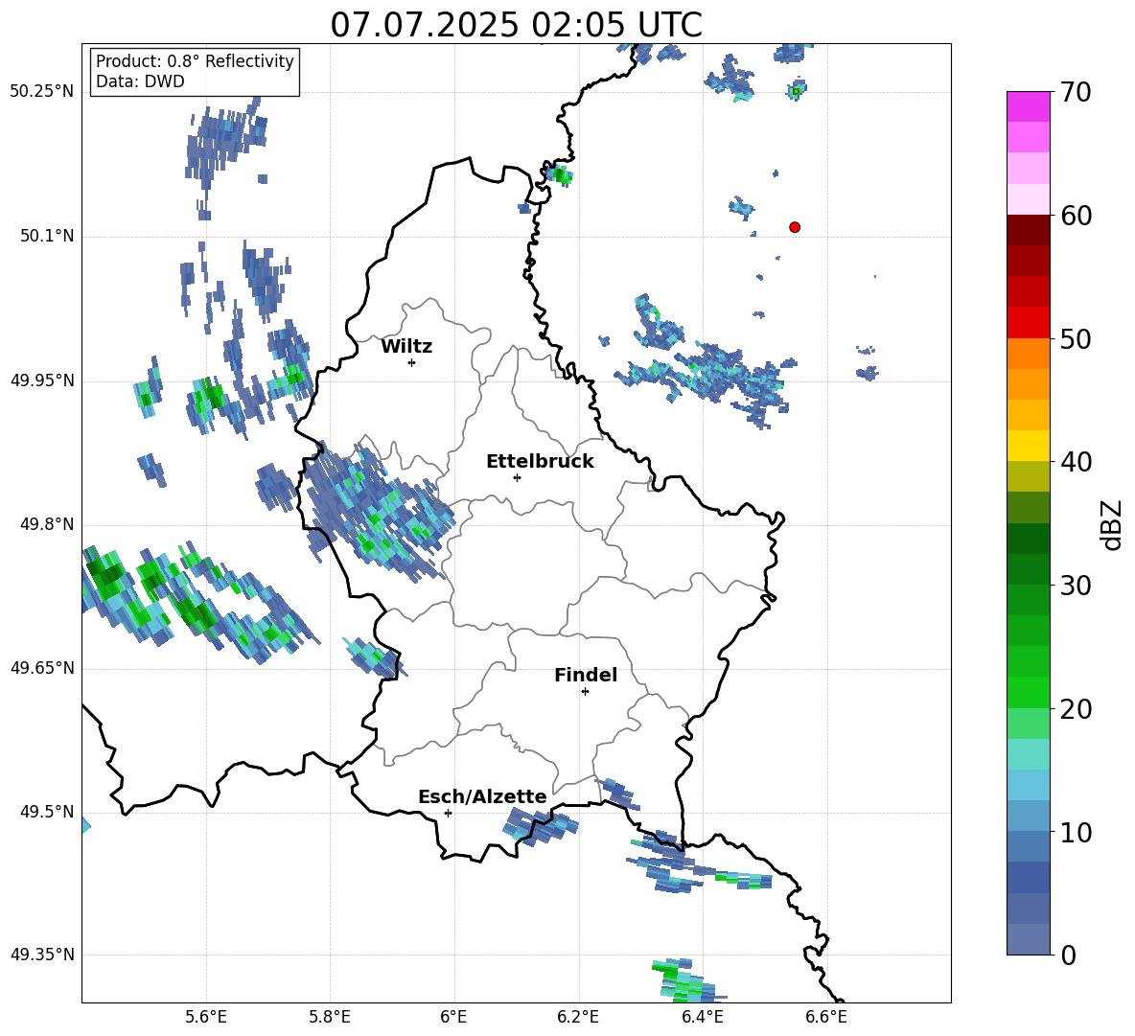
Task: Click the Findel cross marker
Action: coord(585,692)
